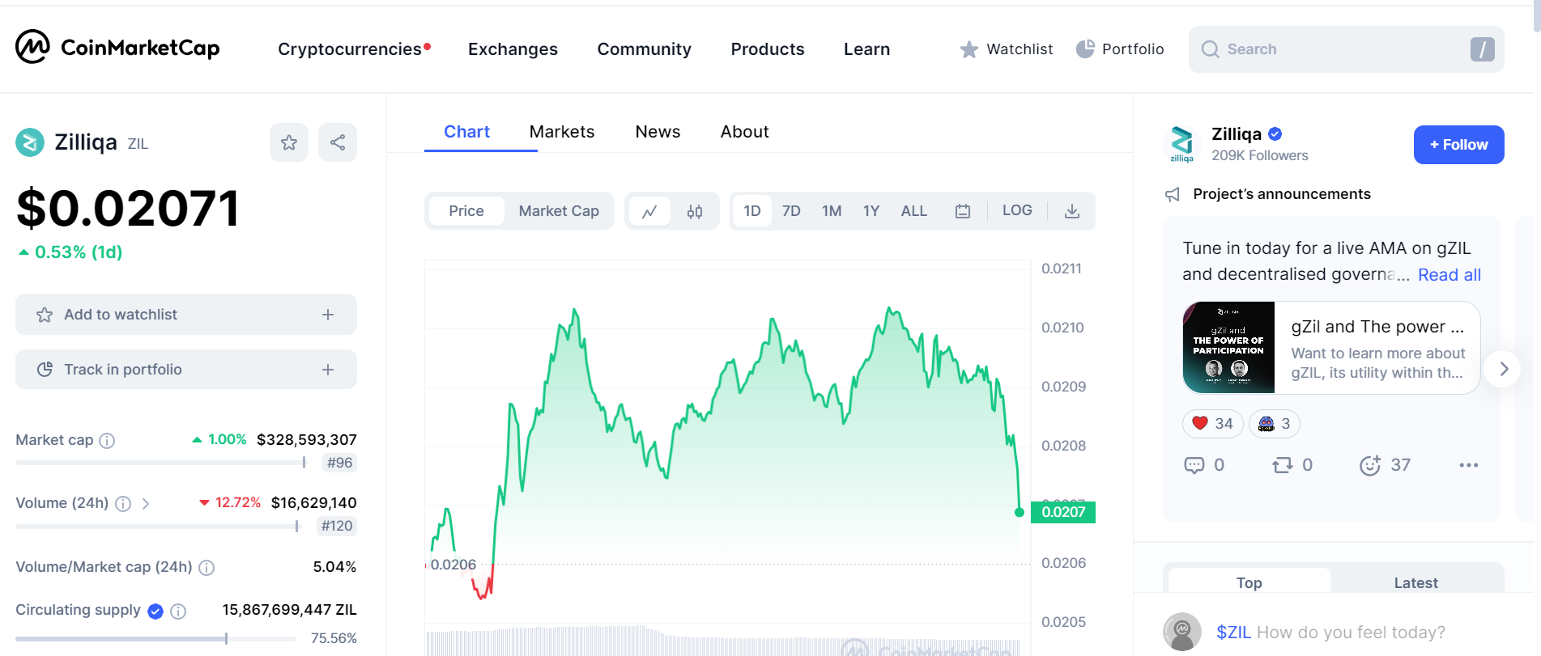The width and height of the screenshot is (1541, 656).
Task: Click Market cap rank progress bar
Action: coord(161,463)
